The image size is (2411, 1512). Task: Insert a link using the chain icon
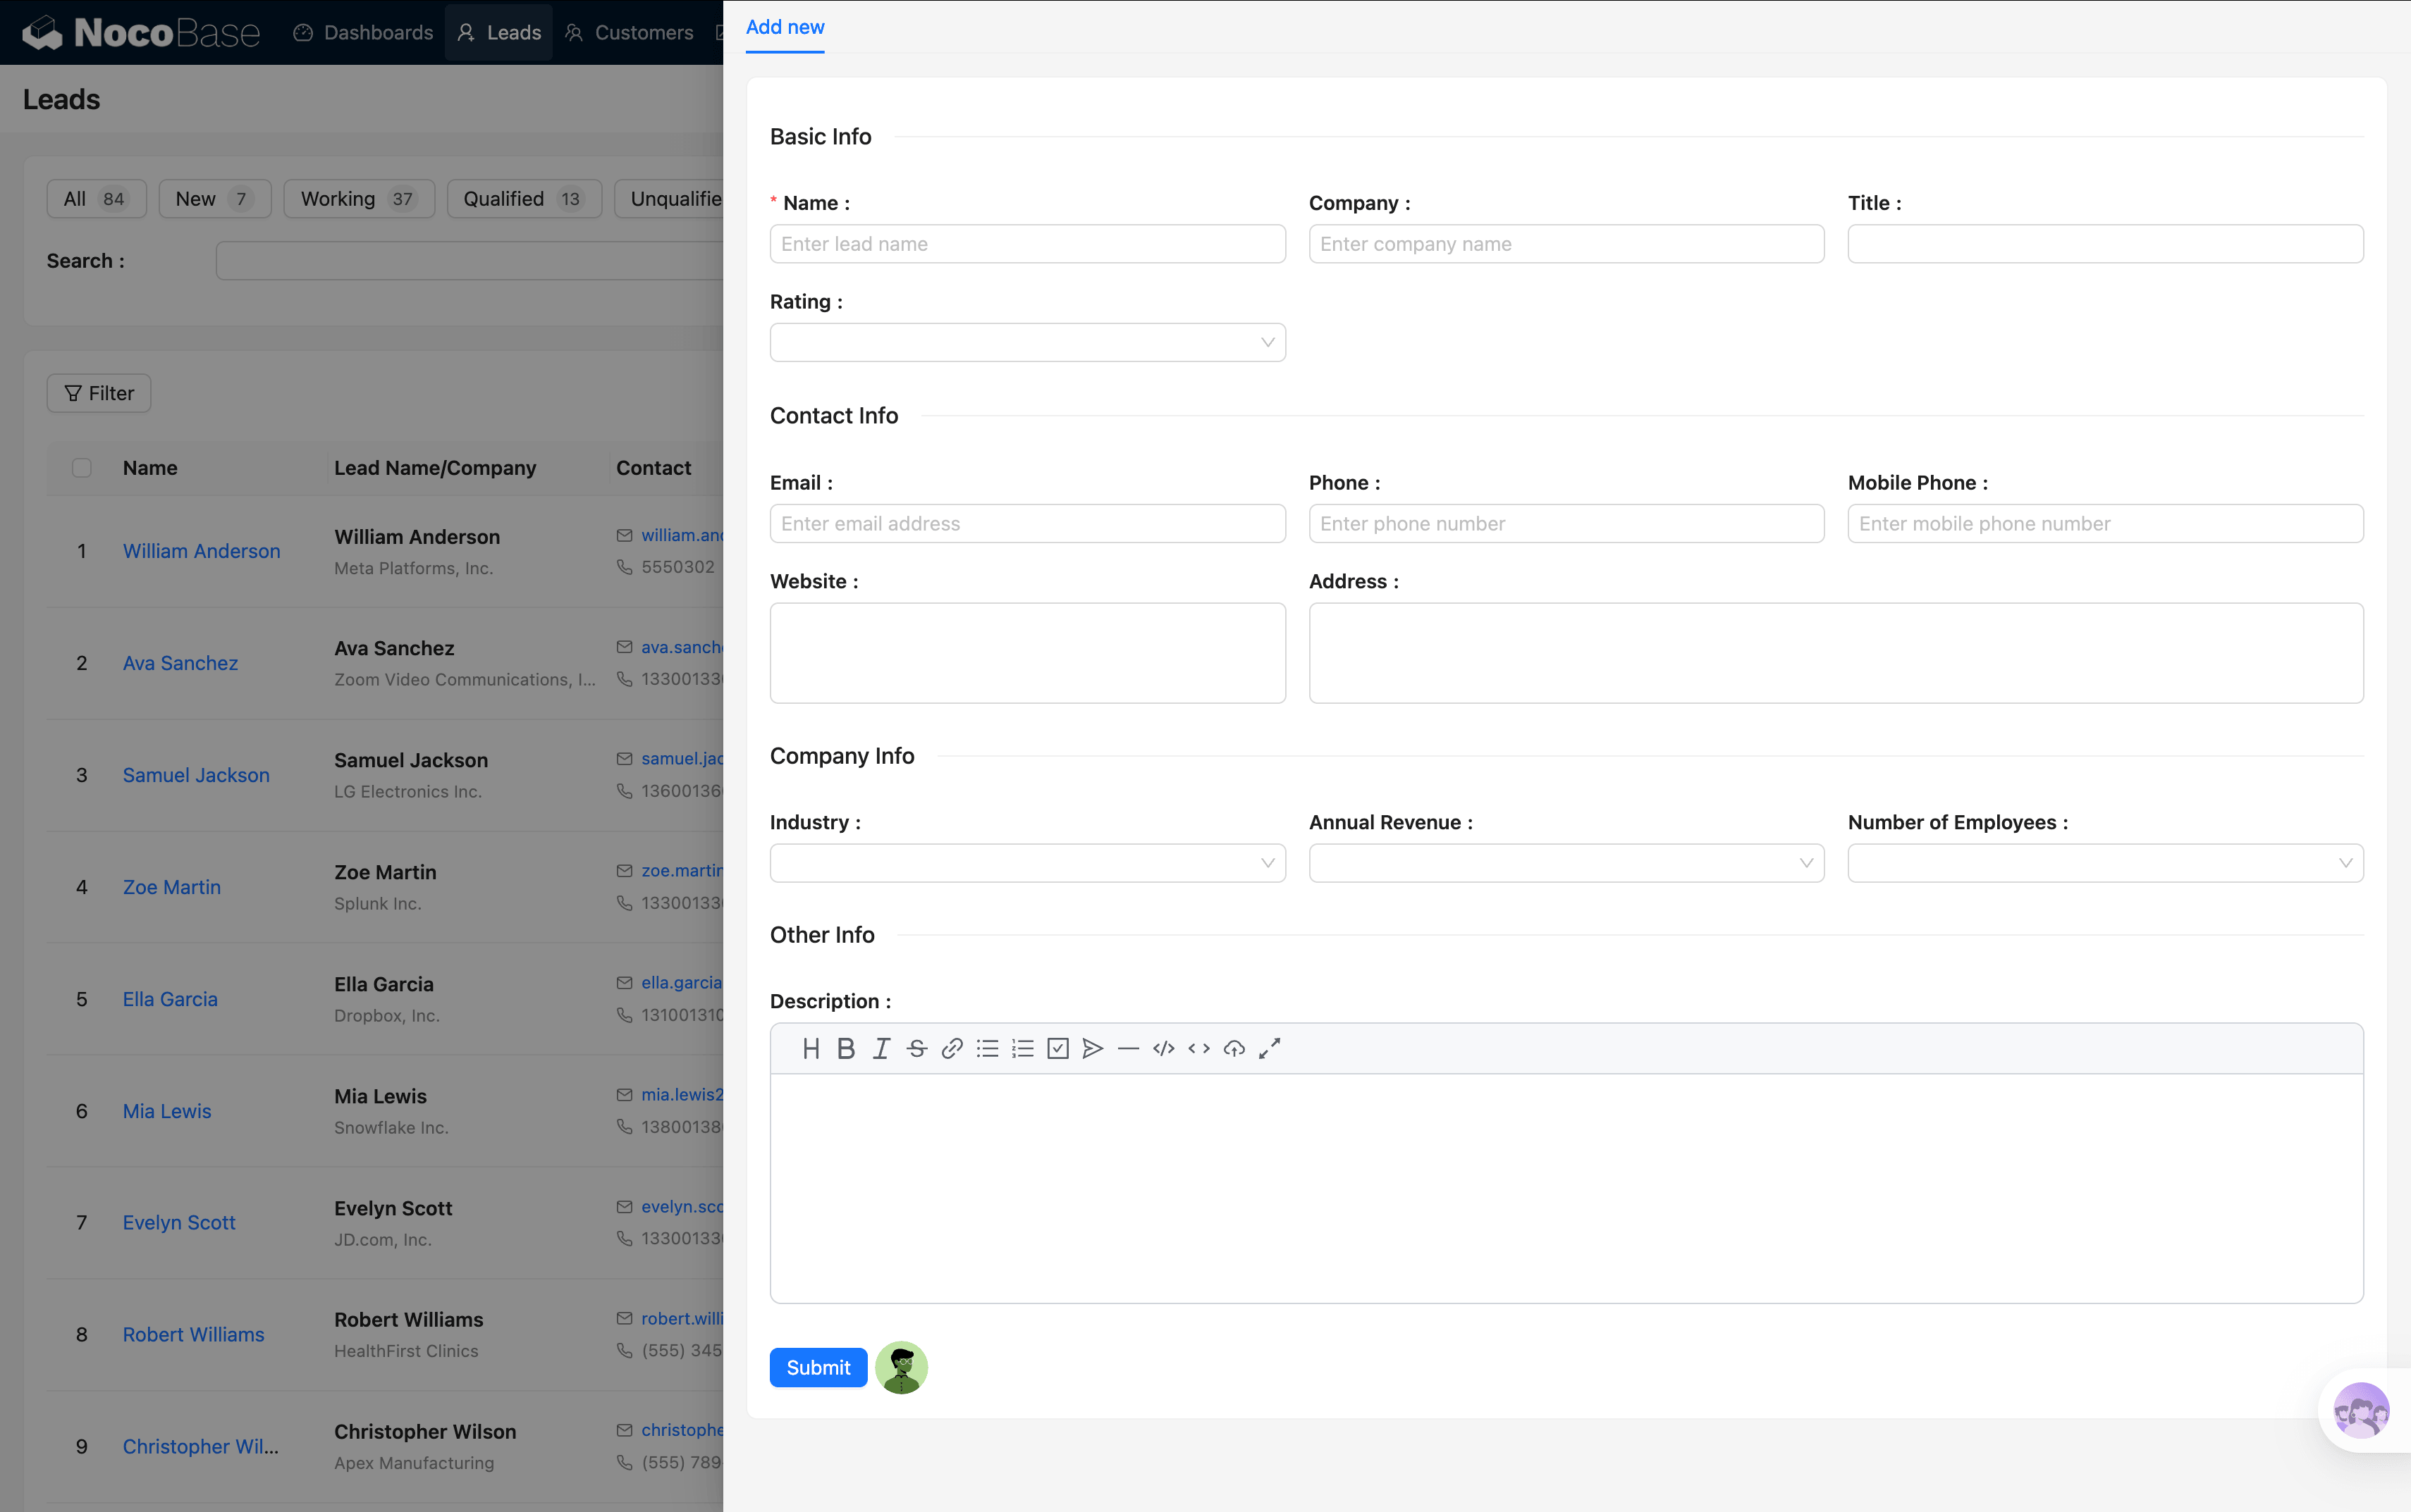tap(952, 1048)
